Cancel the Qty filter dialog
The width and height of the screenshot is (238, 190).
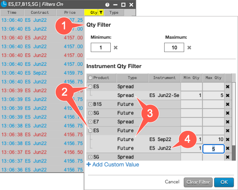(172, 182)
